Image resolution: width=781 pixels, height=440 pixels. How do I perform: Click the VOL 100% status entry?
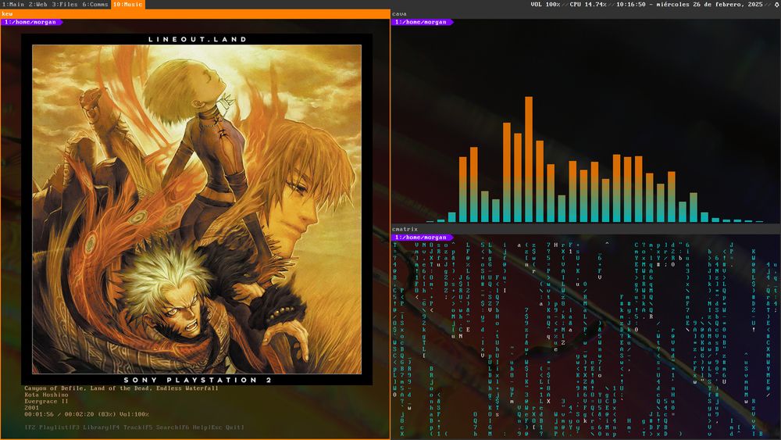click(x=545, y=4)
